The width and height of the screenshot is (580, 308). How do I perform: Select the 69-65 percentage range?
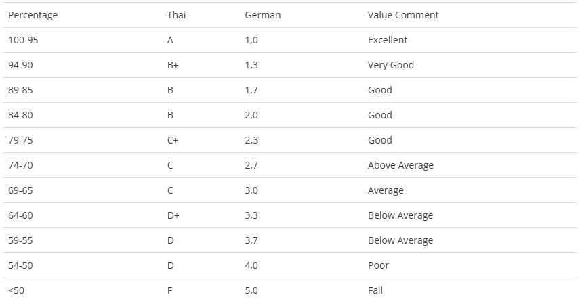20,190
